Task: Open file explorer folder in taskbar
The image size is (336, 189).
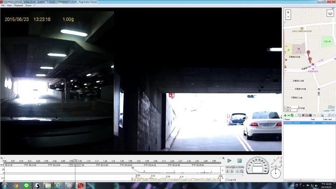Action: click(x=48, y=186)
